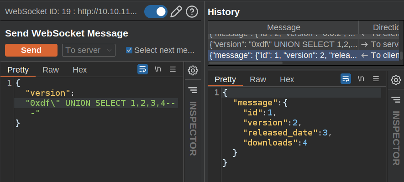Click the "version" key in request editor
404x182 pixels.
point(48,93)
